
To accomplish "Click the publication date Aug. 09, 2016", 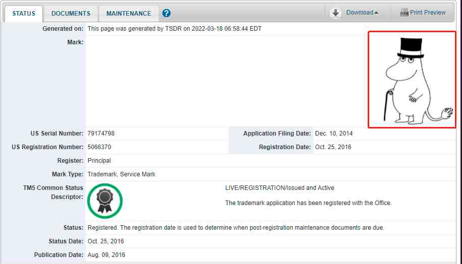I will [106, 255].
